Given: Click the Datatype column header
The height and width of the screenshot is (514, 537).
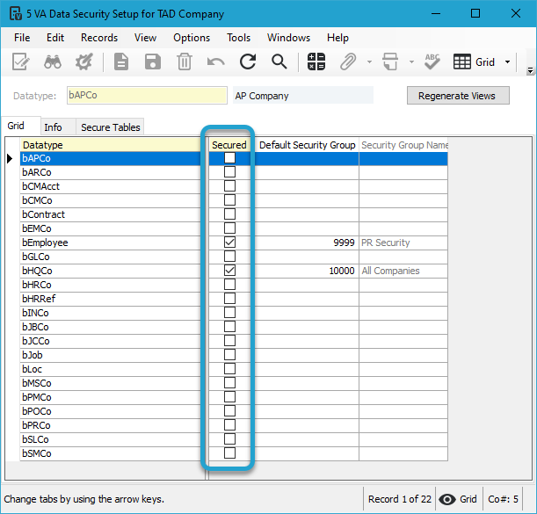Looking at the screenshot, I should click(110, 145).
